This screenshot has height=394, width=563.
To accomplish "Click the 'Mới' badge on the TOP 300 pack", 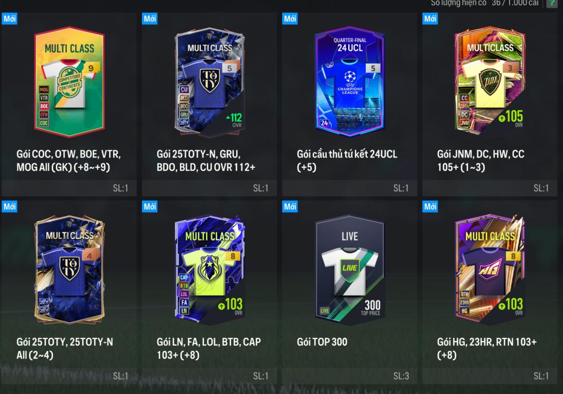I will click(x=290, y=206).
